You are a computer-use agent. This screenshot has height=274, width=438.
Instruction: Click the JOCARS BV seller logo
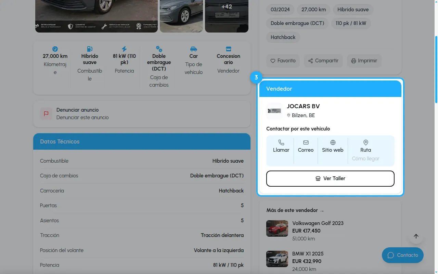pos(274,111)
